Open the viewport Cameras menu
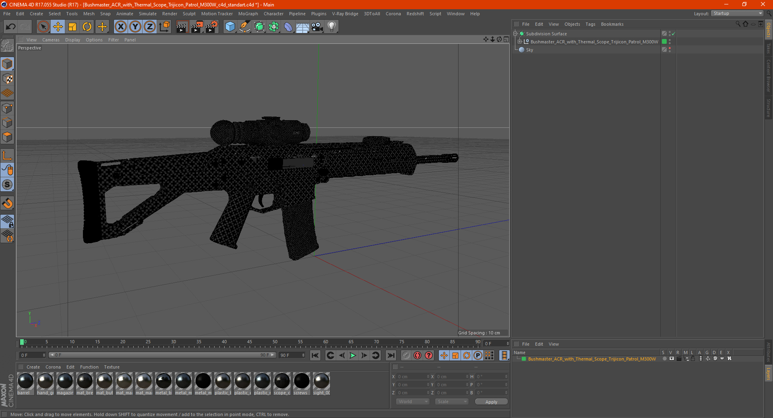The image size is (773, 418). (x=51, y=40)
